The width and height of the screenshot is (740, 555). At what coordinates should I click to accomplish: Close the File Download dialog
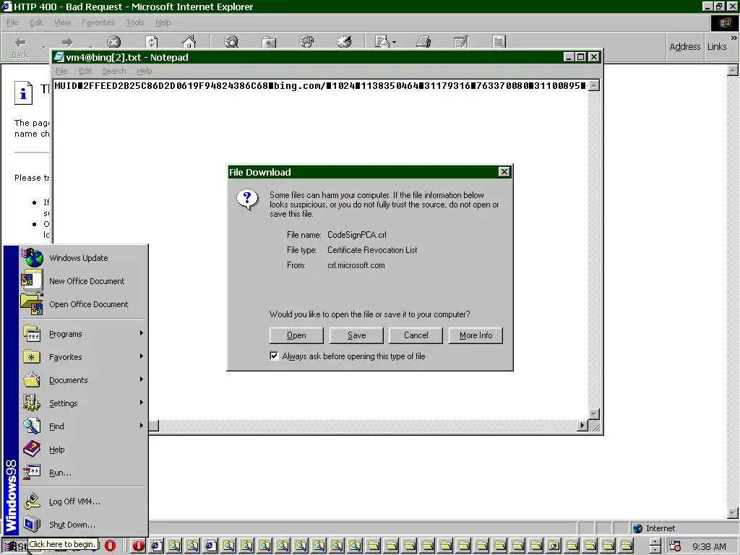(504, 172)
